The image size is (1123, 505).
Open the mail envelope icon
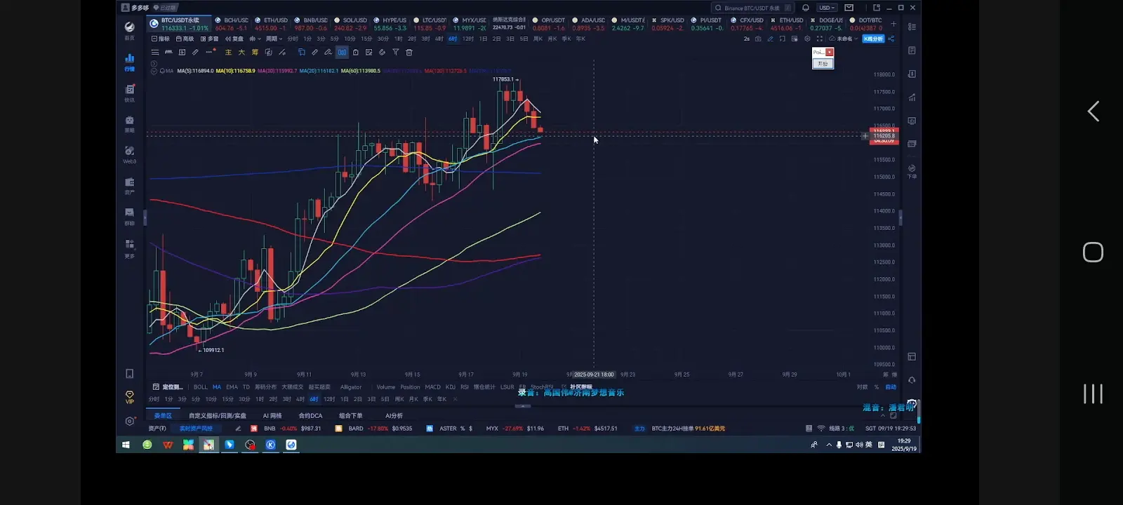coord(849,8)
